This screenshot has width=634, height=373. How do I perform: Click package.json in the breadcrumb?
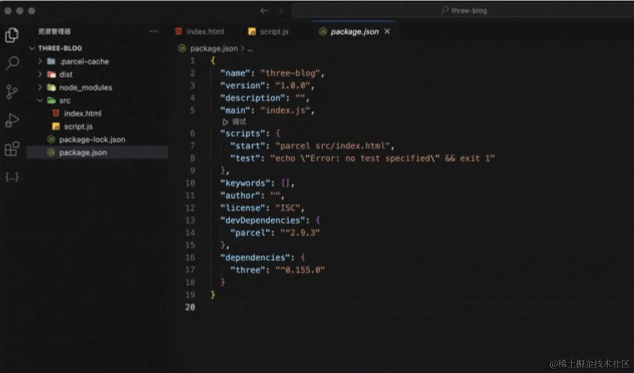214,48
